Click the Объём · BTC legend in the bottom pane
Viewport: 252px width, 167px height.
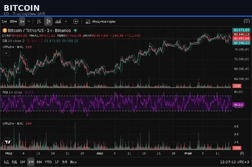pos(13,123)
